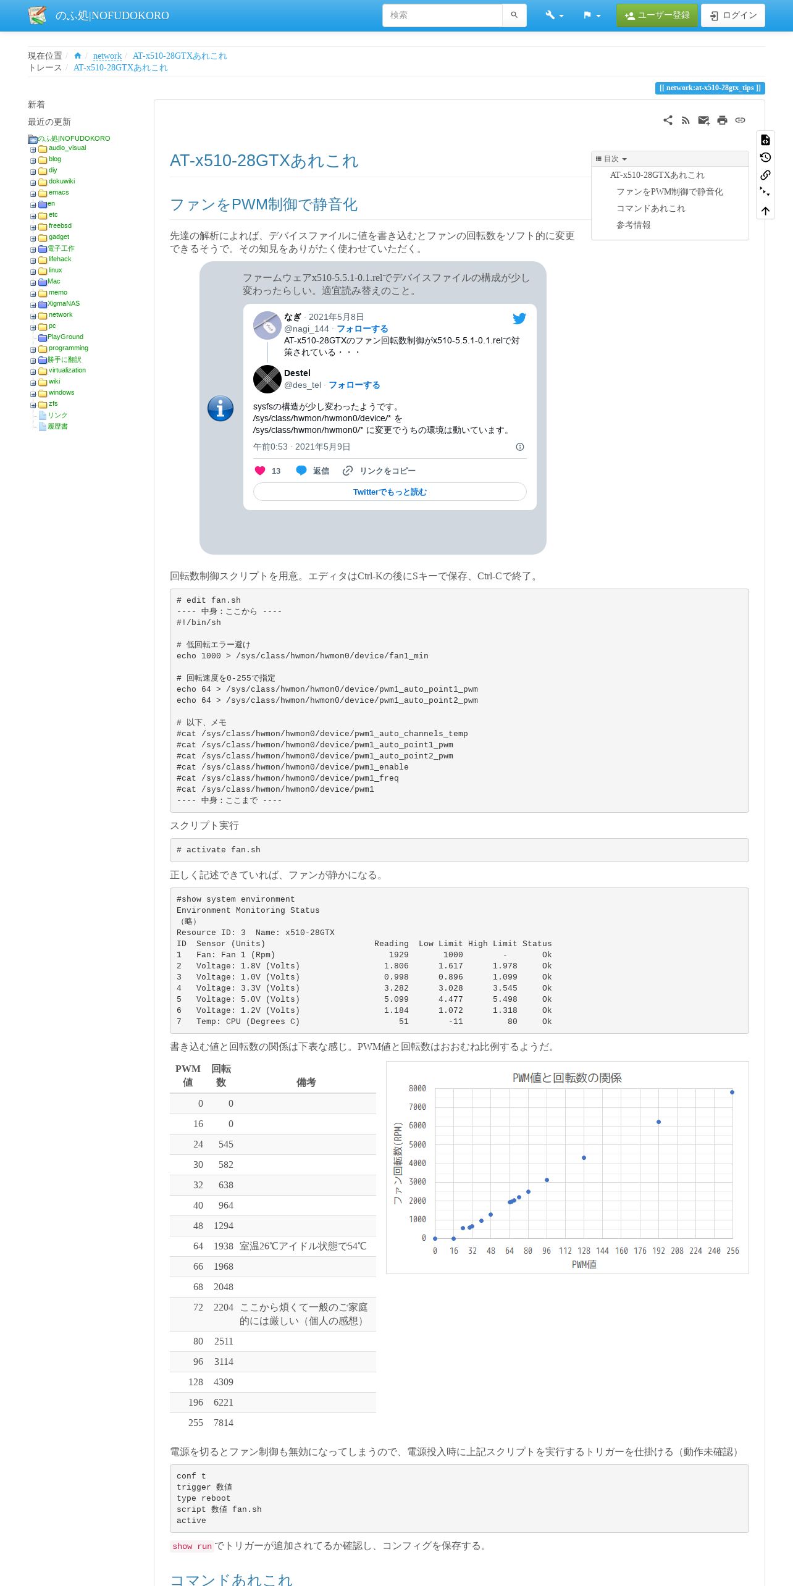The image size is (793, 1586).
Task: Expand the network tree node
Action: click(33, 316)
